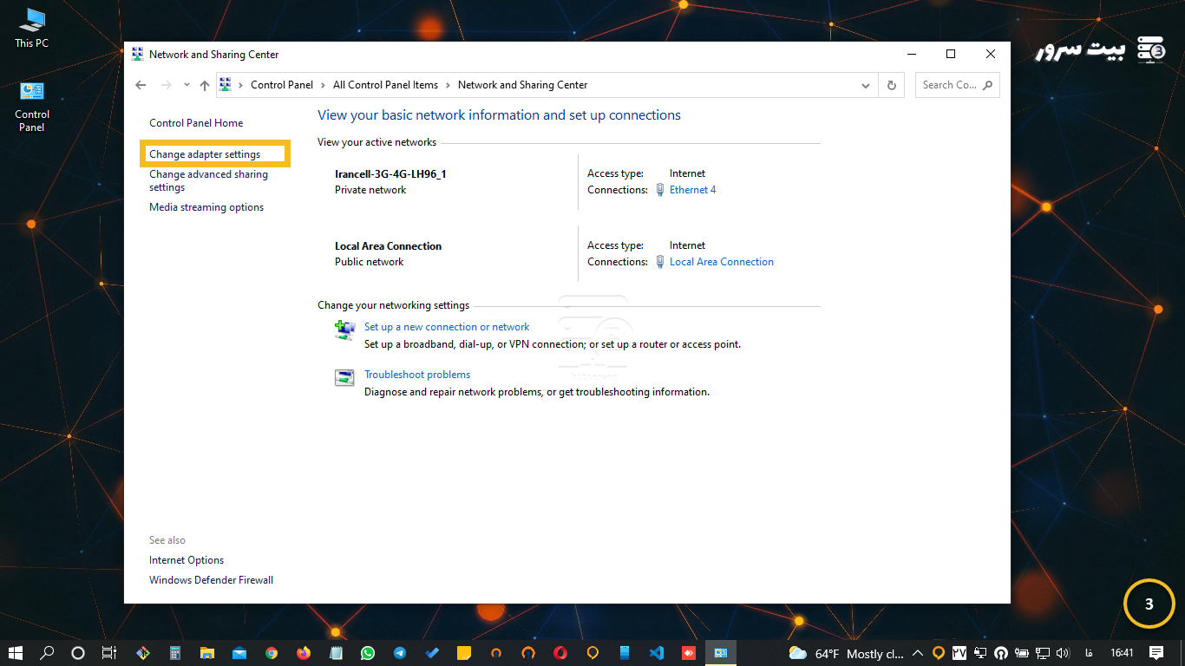This screenshot has height=666, width=1185.
Task: Click the Control Panel breadcrumb
Action: [282, 85]
